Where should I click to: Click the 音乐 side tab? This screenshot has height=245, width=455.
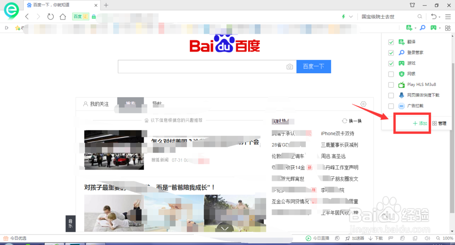coord(71,224)
